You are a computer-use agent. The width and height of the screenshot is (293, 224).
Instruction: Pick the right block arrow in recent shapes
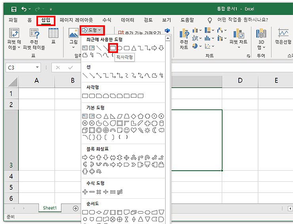(x=154, y=48)
